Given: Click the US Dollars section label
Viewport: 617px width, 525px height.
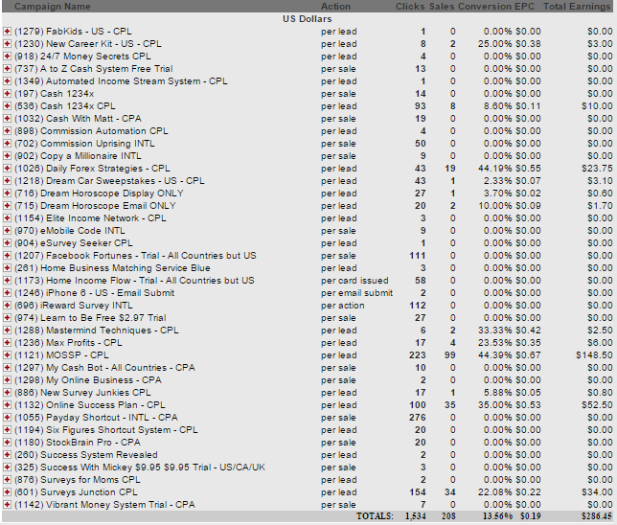Looking at the screenshot, I should (x=307, y=19).
